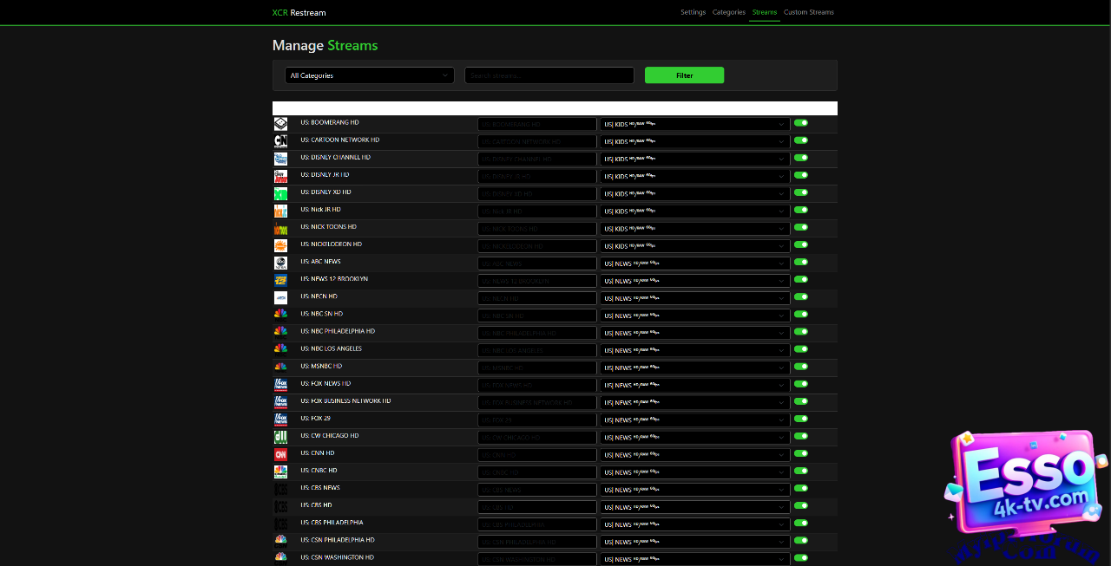Click the CNN HD channel logo
1111x566 pixels.
(x=280, y=454)
